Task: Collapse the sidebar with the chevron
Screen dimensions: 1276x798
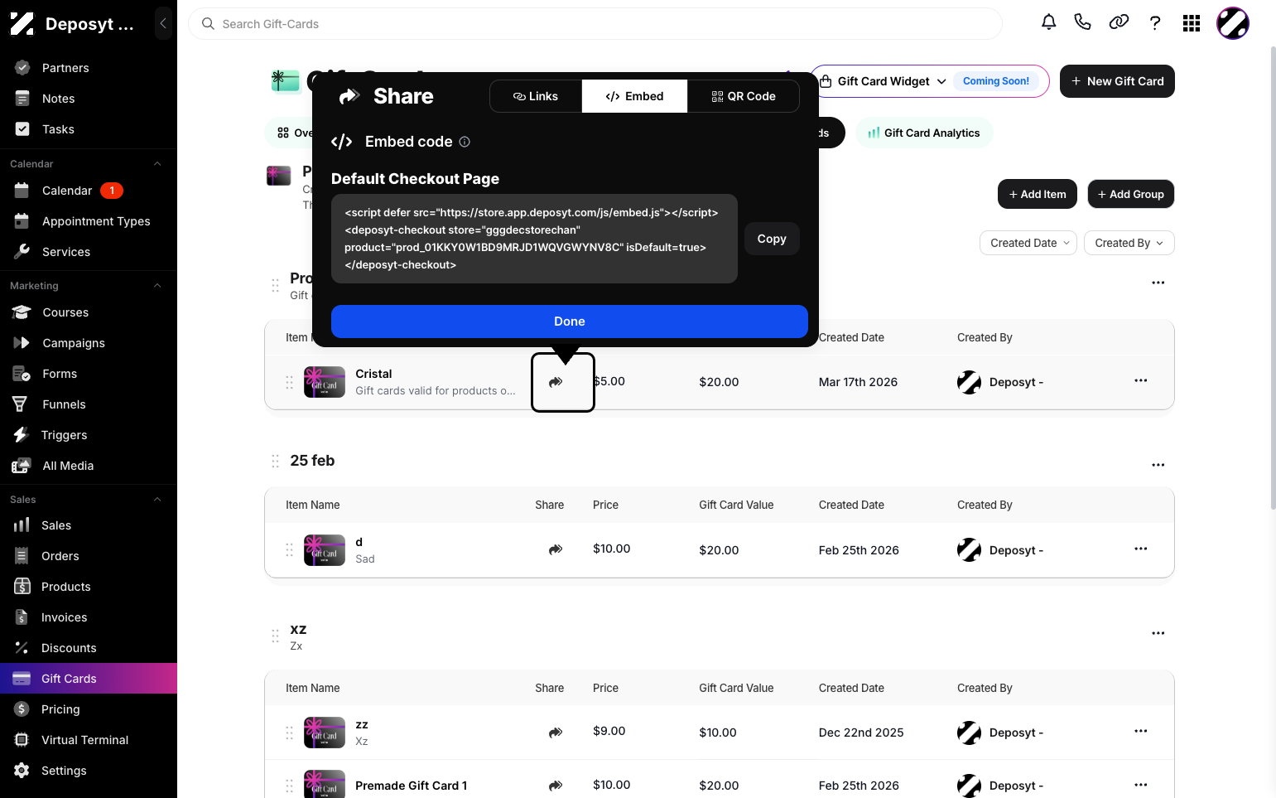Action: [x=163, y=23]
